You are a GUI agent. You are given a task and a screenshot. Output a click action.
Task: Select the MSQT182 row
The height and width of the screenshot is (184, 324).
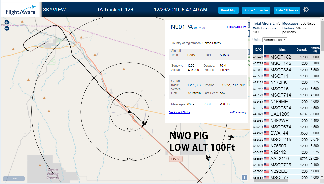[x=287, y=57]
